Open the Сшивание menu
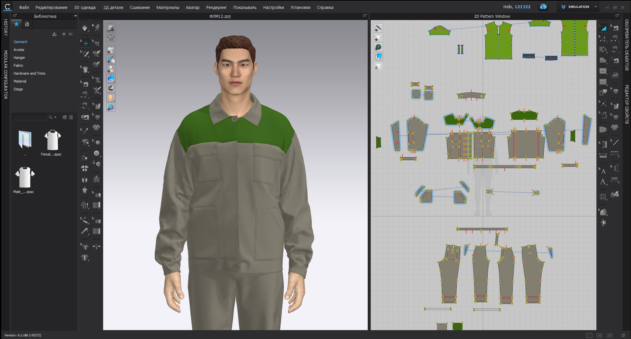Image resolution: width=631 pixels, height=339 pixels. tap(140, 7)
